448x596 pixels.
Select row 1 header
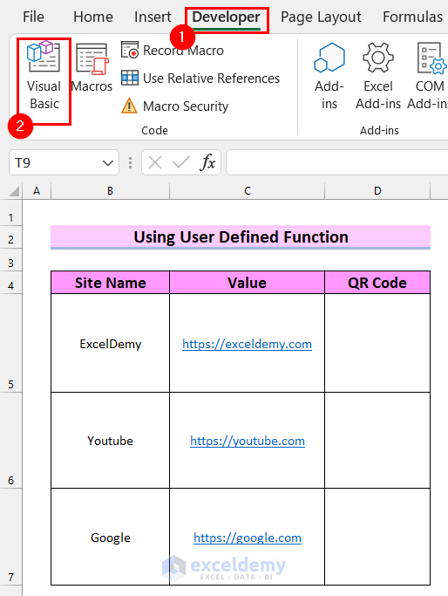[x=11, y=214]
